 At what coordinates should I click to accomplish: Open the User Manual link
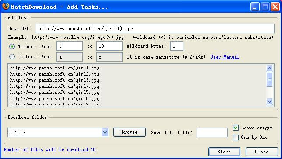[225, 57]
